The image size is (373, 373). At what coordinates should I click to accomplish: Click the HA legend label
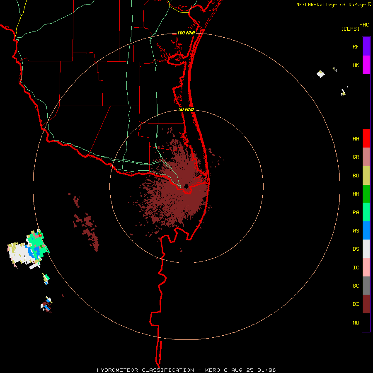[356, 138]
